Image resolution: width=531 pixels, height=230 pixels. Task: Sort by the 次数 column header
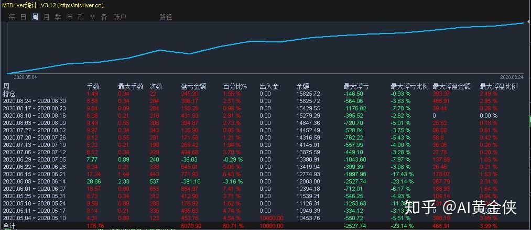(x=156, y=86)
